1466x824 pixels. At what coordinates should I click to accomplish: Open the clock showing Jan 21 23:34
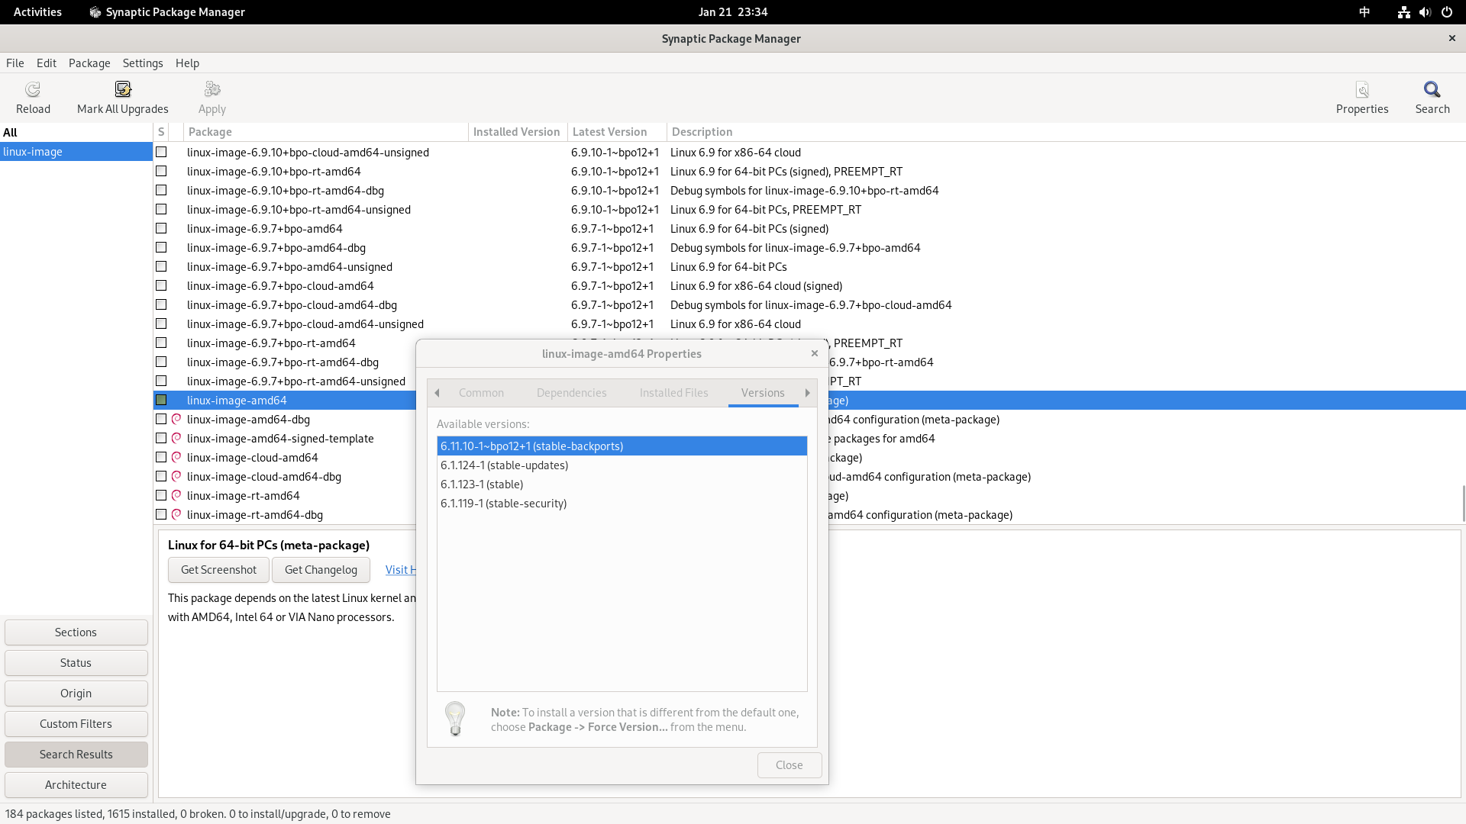click(733, 12)
